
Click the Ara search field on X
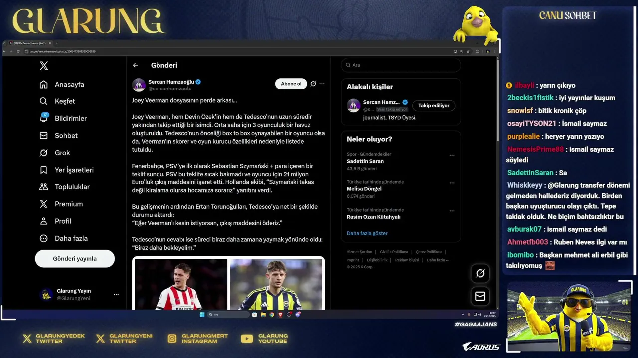click(x=401, y=65)
